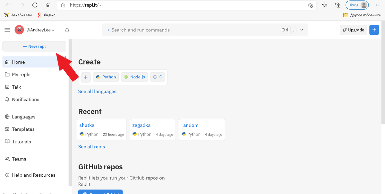Click the browser forward arrow
385x194 pixels.
tap(22, 5)
